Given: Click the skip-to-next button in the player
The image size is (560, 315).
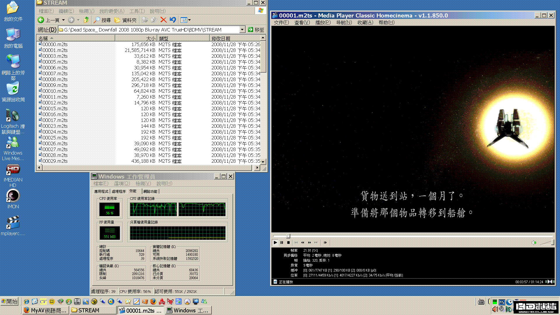Looking at the screenshot, I should coord(316,242).
